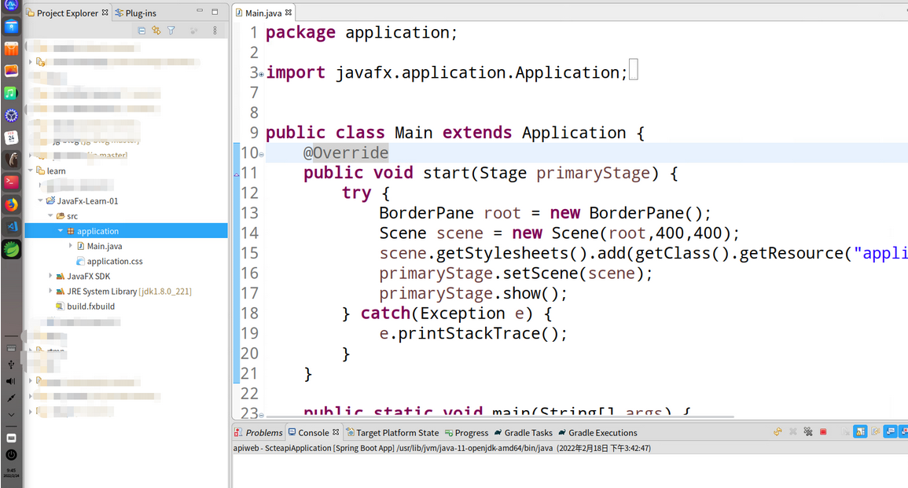This screenshot has height=488, width=908.
Task: Toggle the highlighted Scroll Lock console icon
Action: pos(861,432)
